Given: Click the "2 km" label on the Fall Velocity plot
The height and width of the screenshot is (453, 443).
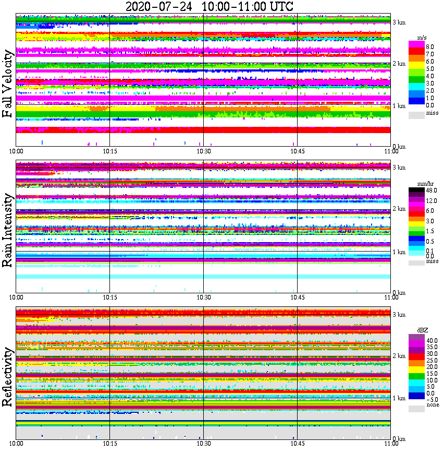Looking at the screenshot, I should tap(399, 64).
